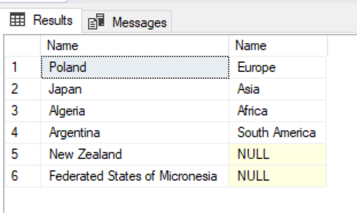This screenshot has width=357, height=213.
Task: Select the Argentina cell
Action: coord(134,133)
